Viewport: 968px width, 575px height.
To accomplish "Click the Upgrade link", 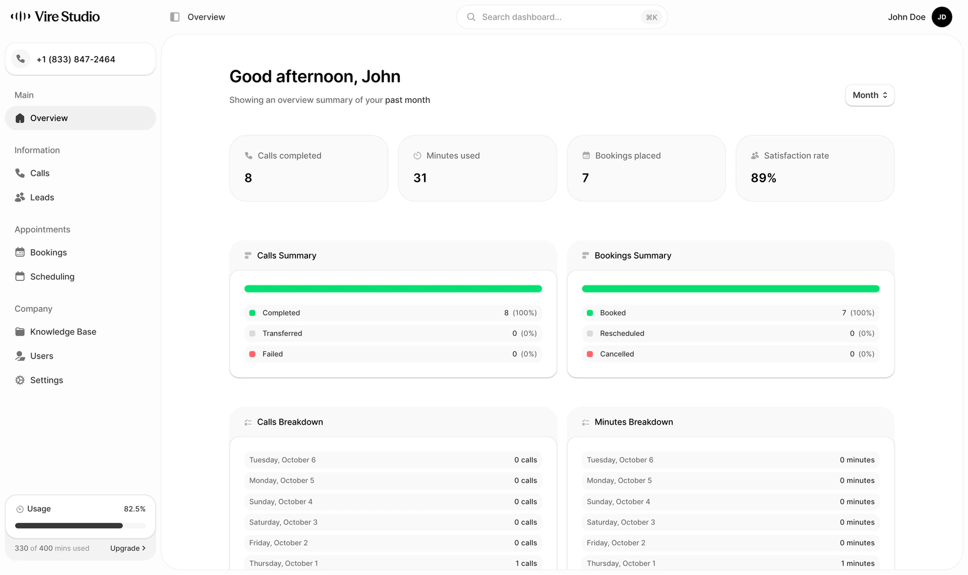I will [128, 548].
